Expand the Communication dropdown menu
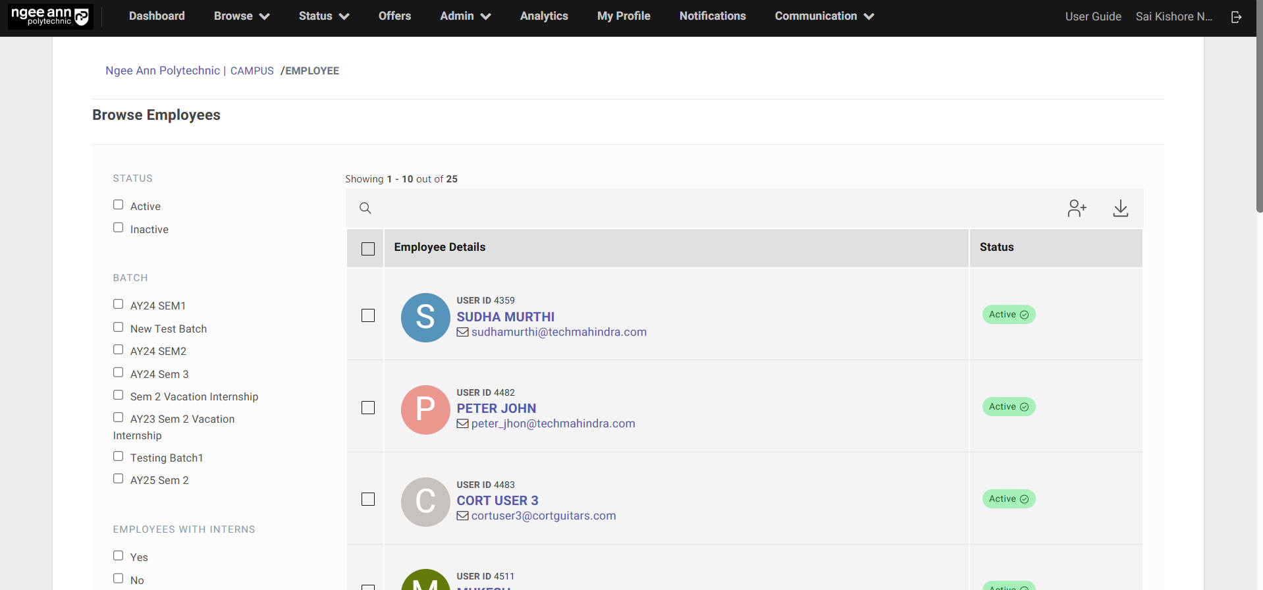 [x=824, y=16]
